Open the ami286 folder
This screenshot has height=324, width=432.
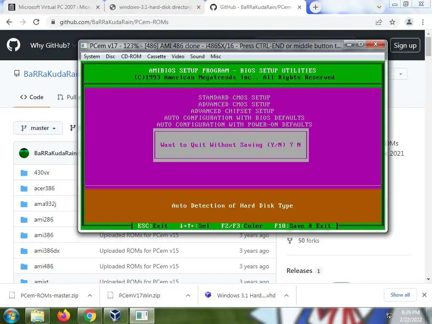[x=44, y=219]
